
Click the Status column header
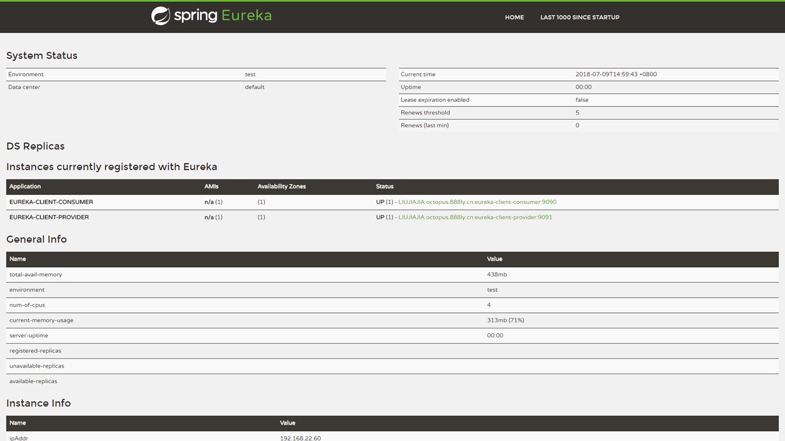coord(385,186)
